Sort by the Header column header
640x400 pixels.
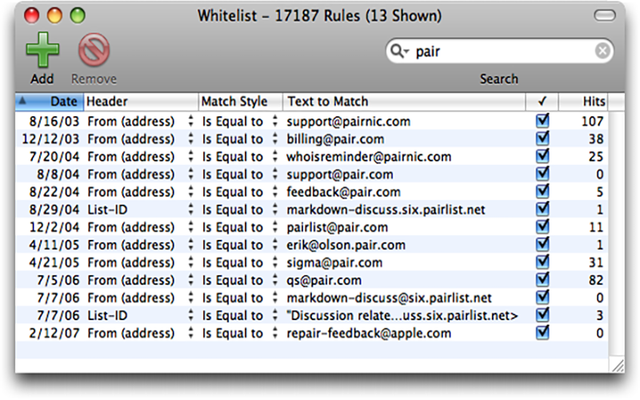point(142,102)
